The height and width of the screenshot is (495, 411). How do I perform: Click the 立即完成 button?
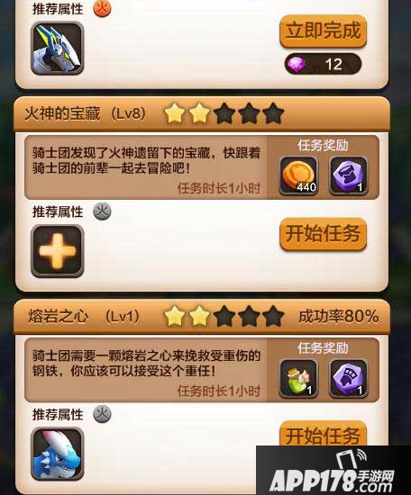[323, 31]
